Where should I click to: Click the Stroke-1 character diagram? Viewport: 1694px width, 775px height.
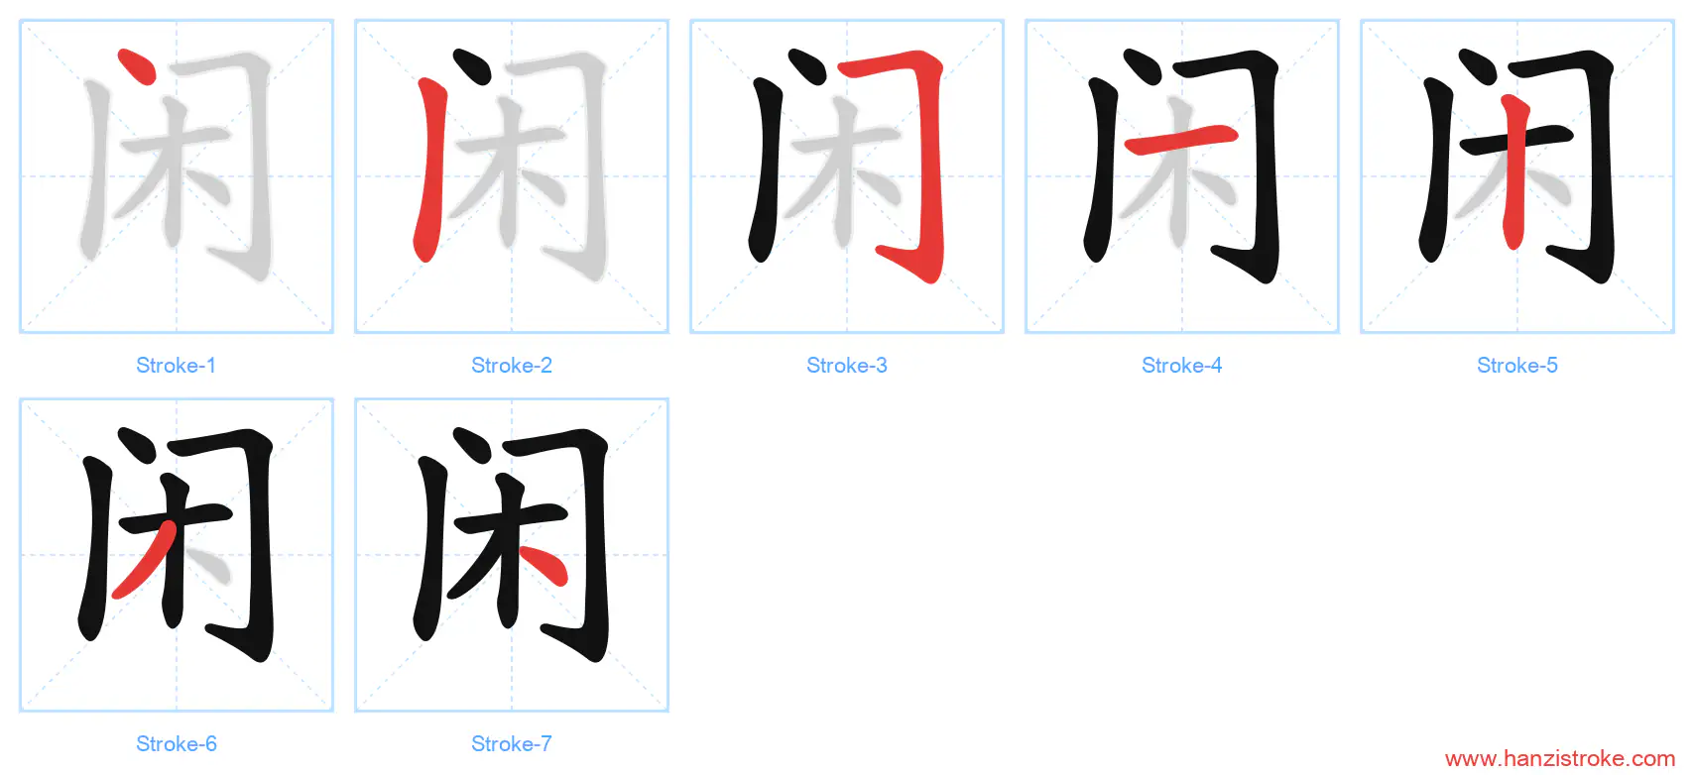(x=177, y=176)
